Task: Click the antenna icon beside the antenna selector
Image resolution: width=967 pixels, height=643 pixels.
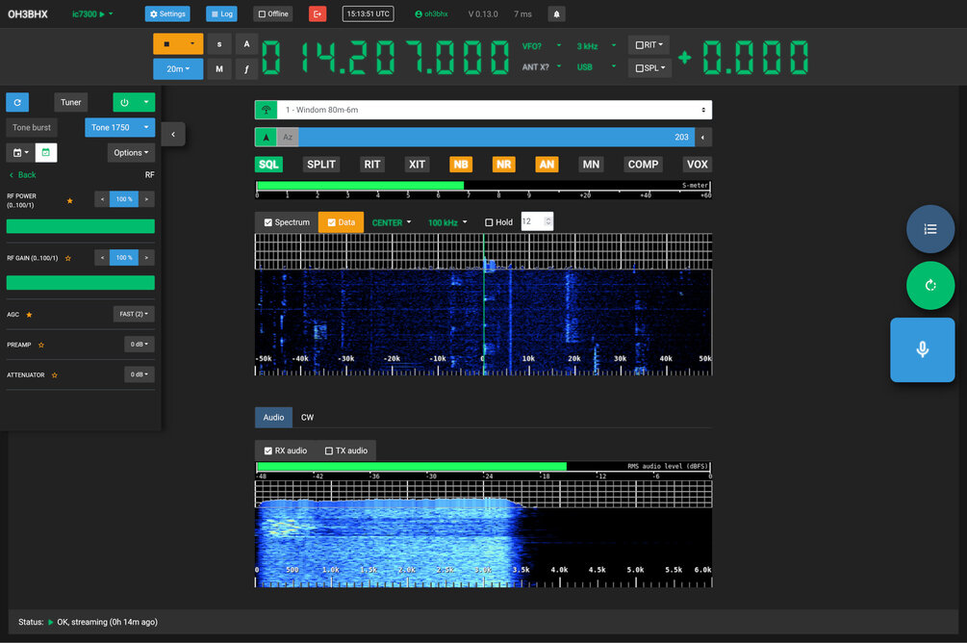Action: (x=266, y=109)
